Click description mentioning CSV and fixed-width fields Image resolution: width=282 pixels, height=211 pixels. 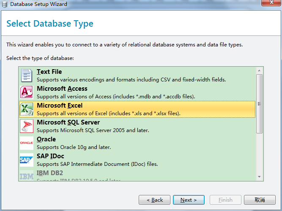pos(131,80)
